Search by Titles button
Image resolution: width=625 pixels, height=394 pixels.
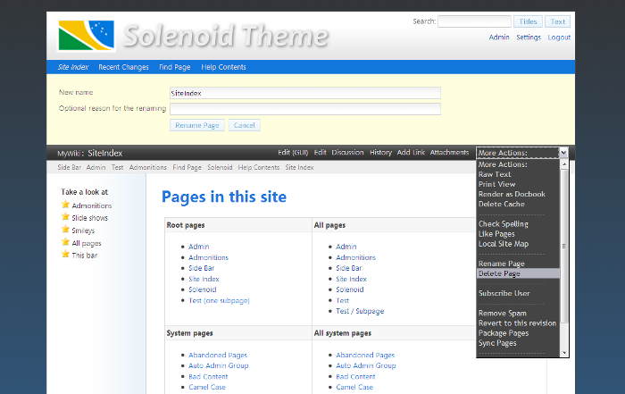coord(528,21)
